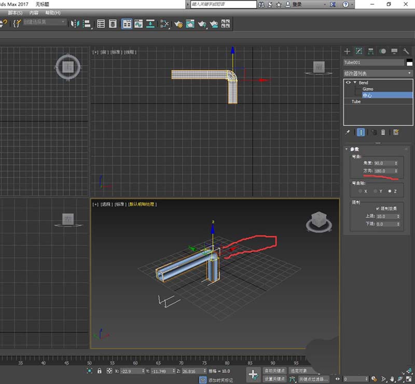Switch to the Hierarchy panel icon
The width and height of the screenshot is (415, 384).
[370, 51]
